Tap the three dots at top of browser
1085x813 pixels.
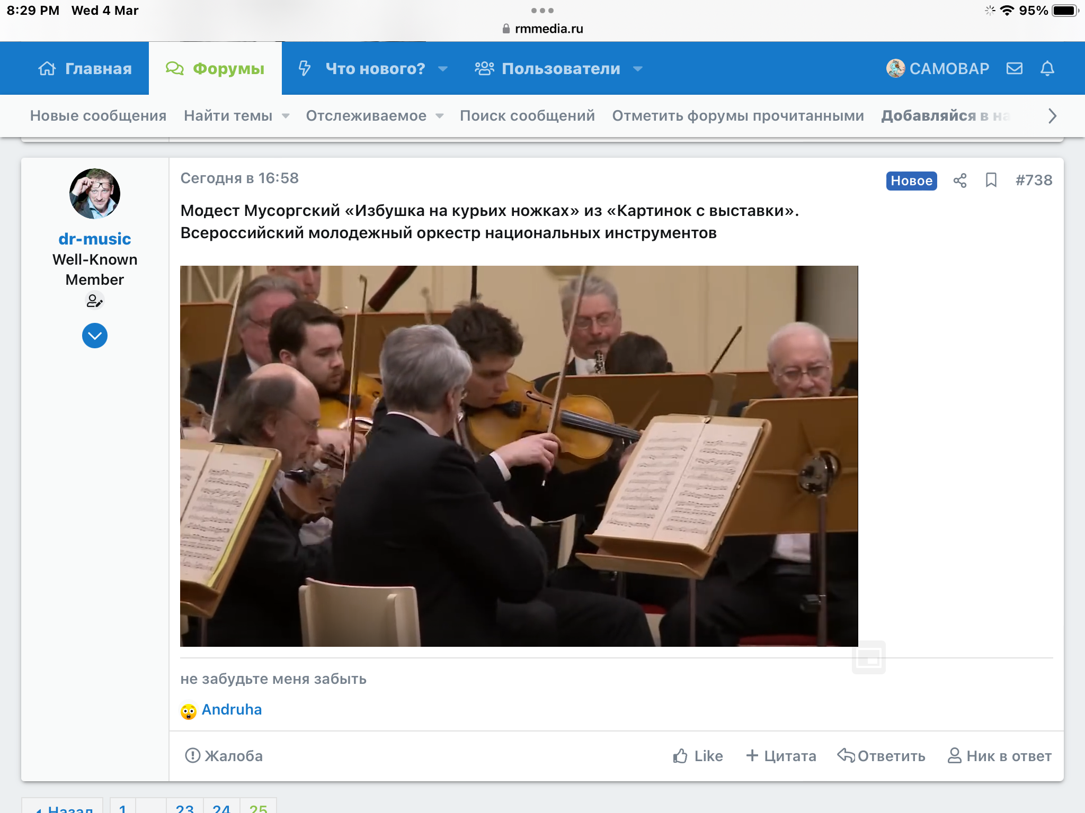pos(542,11)
